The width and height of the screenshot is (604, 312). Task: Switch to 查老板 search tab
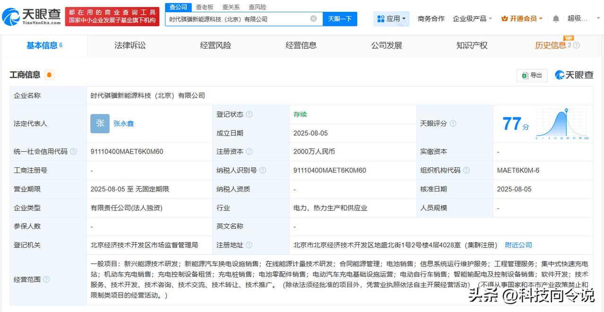pos(205,7)
